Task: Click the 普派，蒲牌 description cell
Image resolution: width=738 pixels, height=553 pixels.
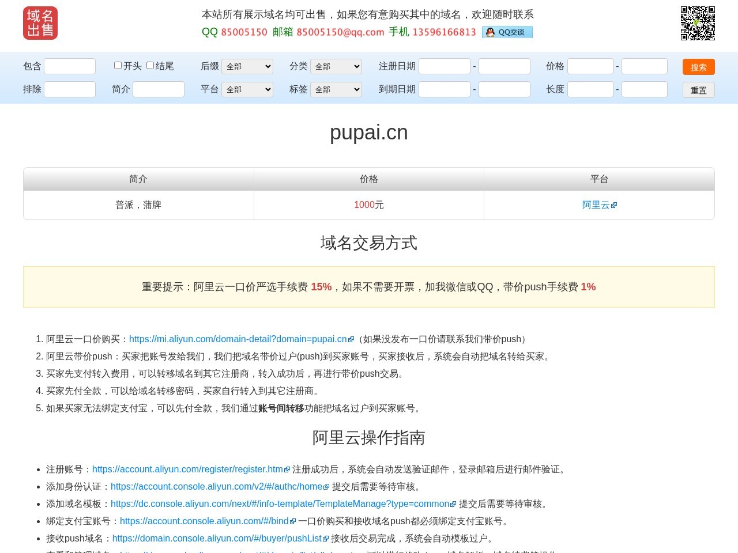Action: [138, 205]
